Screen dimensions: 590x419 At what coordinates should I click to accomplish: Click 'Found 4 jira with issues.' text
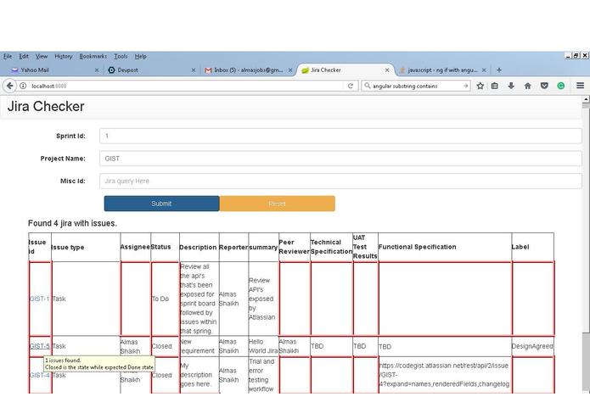(73, 223)
